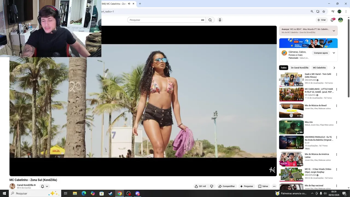Open File Explorer from taskbar
This screenshot has width=350, height=197.
[75, 193]
